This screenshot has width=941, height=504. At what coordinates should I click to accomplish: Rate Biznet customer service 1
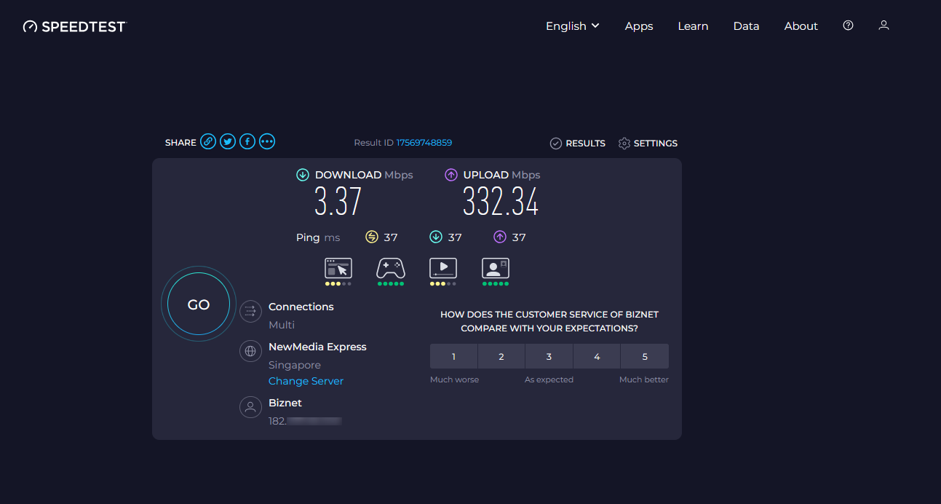(453, 357)
